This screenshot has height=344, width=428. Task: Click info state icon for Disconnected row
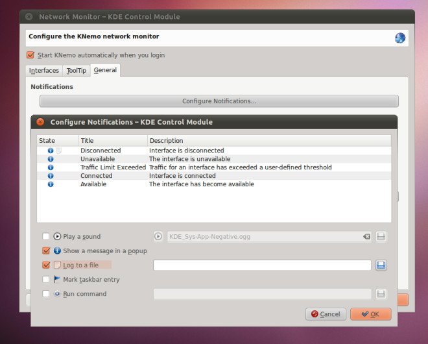coord(51,151)
